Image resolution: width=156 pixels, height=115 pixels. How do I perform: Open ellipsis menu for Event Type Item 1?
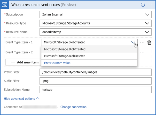click(142, 43)
